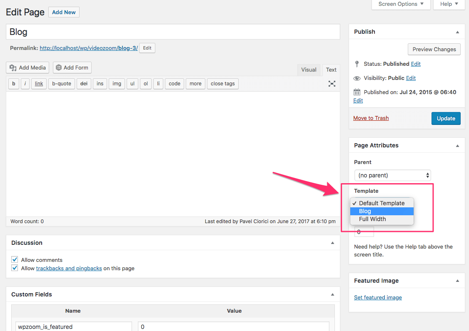Open Screen Options dropdown panel

tap(401, 4)
